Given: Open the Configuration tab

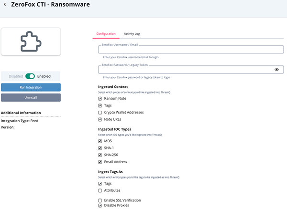Looking at the screenshot, I should pos(106,34).
